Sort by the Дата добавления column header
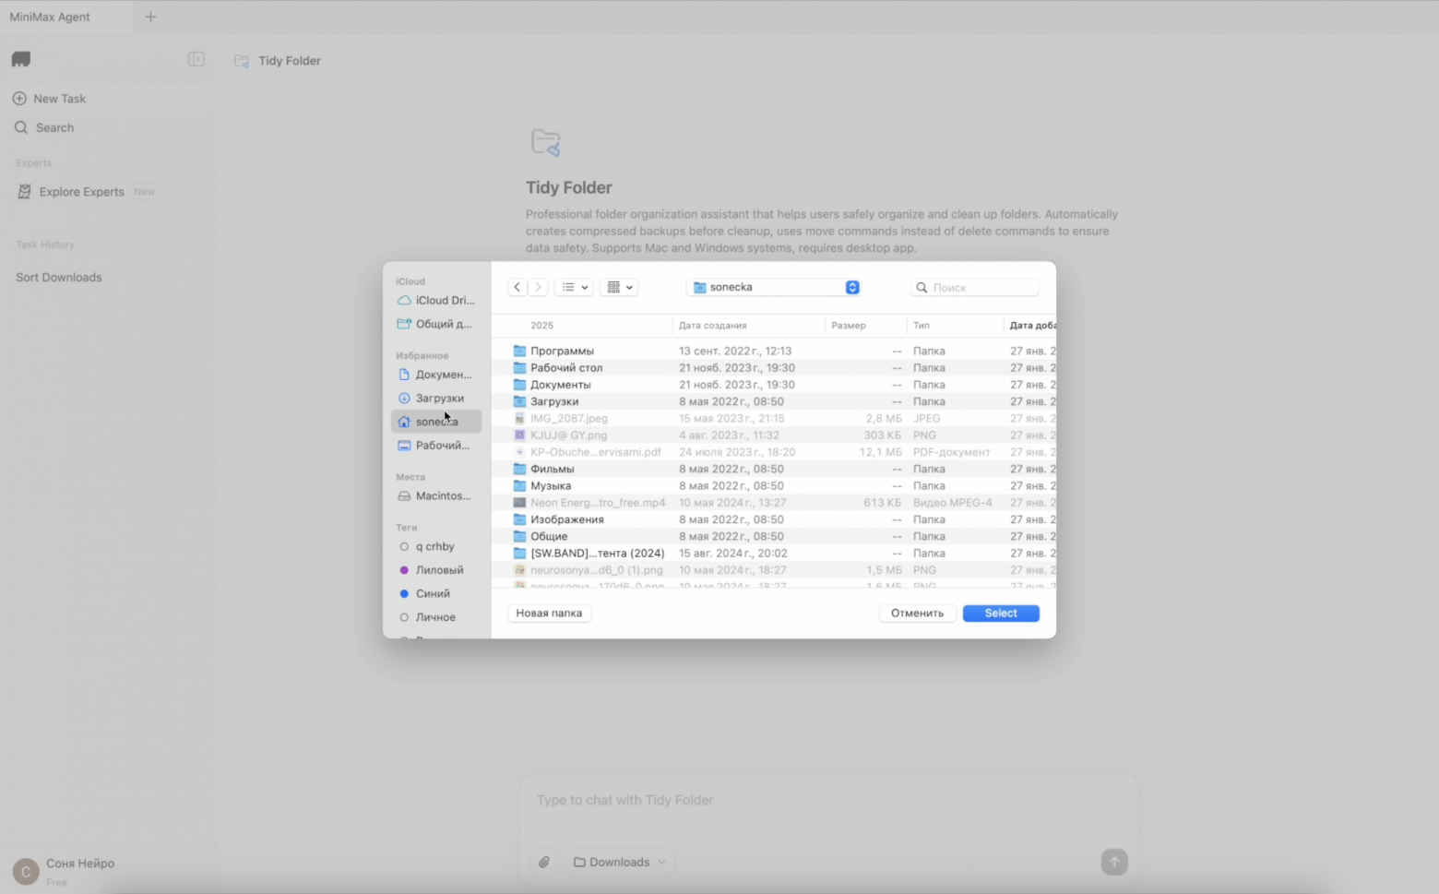This screenshot has height=894, width=1439. 1031,326
